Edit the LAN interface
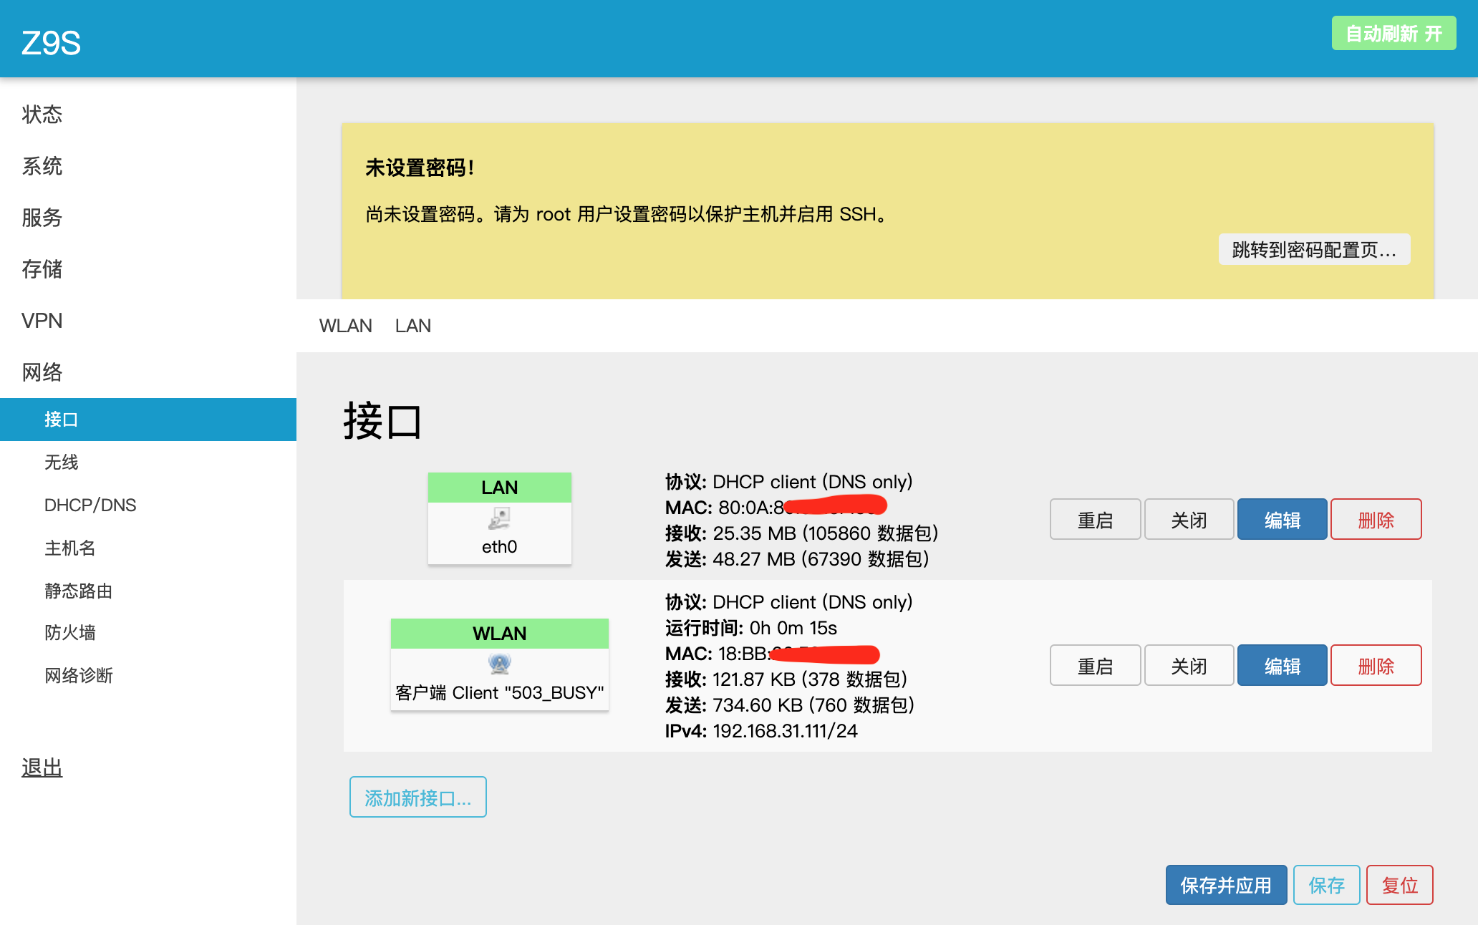 1282,520
